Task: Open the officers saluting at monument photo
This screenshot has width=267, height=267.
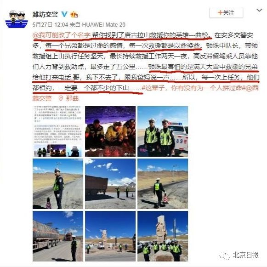Action: pos(163,236)
